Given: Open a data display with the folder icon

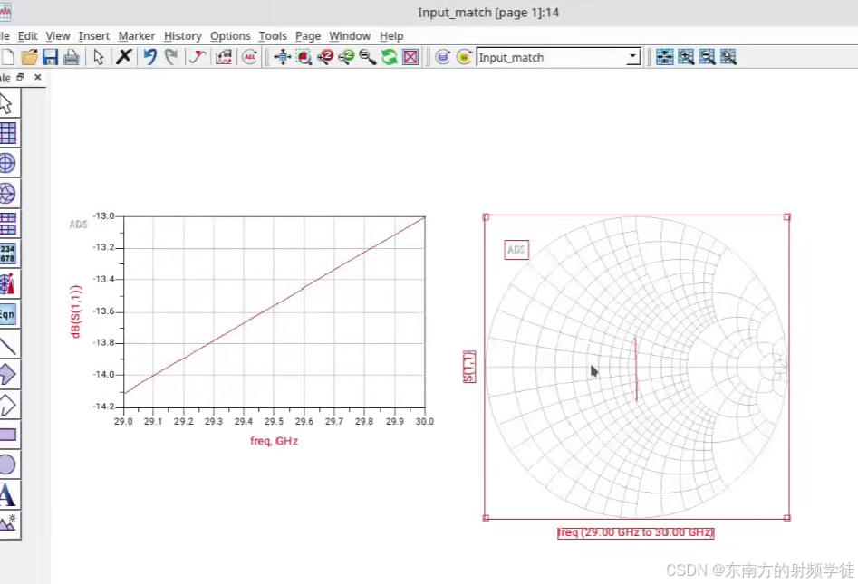Looking at the screenshot, I should coord(29,57).
